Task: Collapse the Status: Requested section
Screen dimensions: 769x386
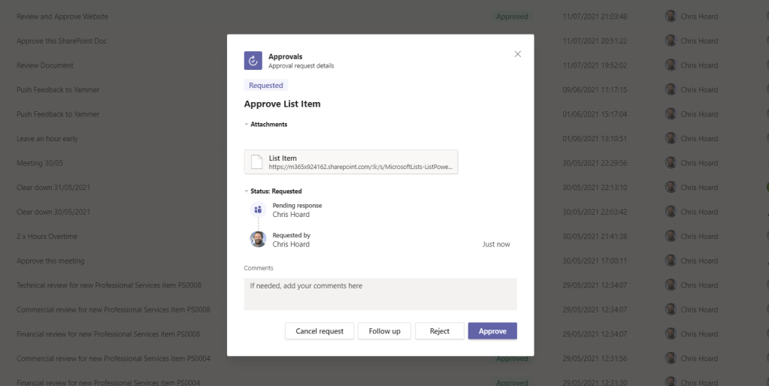Action: click(x=247, y=191)
